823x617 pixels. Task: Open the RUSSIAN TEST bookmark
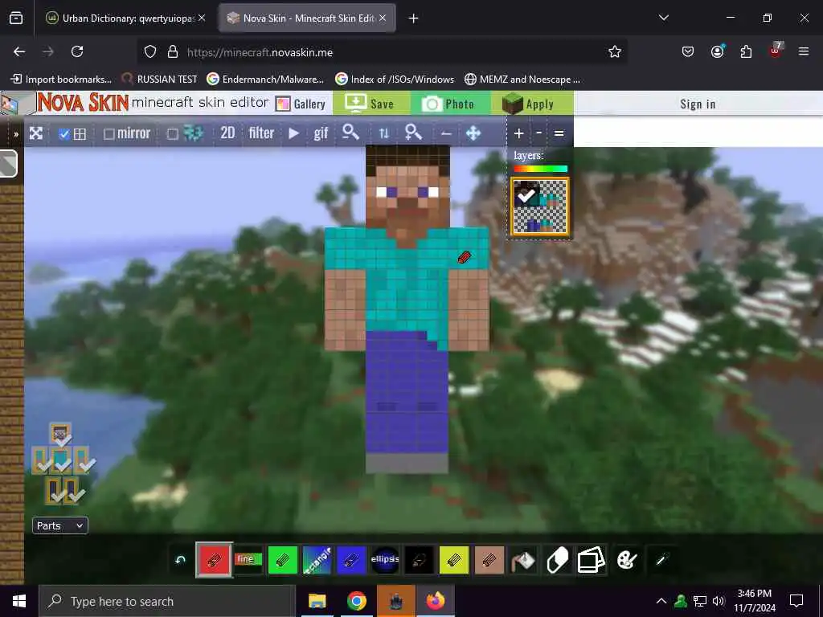tap(159, 80)
